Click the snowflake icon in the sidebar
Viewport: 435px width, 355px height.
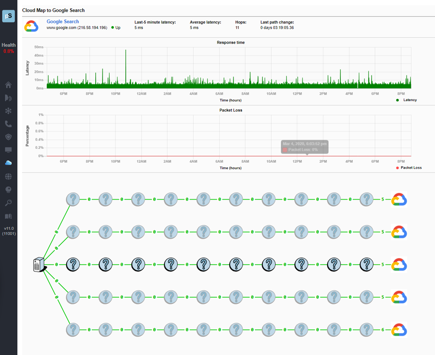tap(8, 111)
